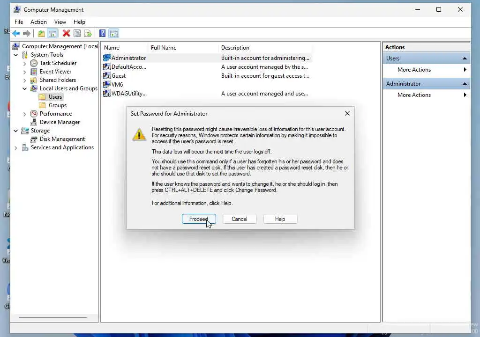This screenshot has width=480, height=337.
Task: Collapse the Administrator section in Actions pane
Action: coord(465,84)
